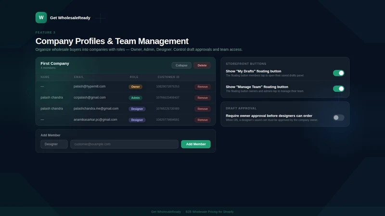Click the EMAIL column header

tap(79, 77)
